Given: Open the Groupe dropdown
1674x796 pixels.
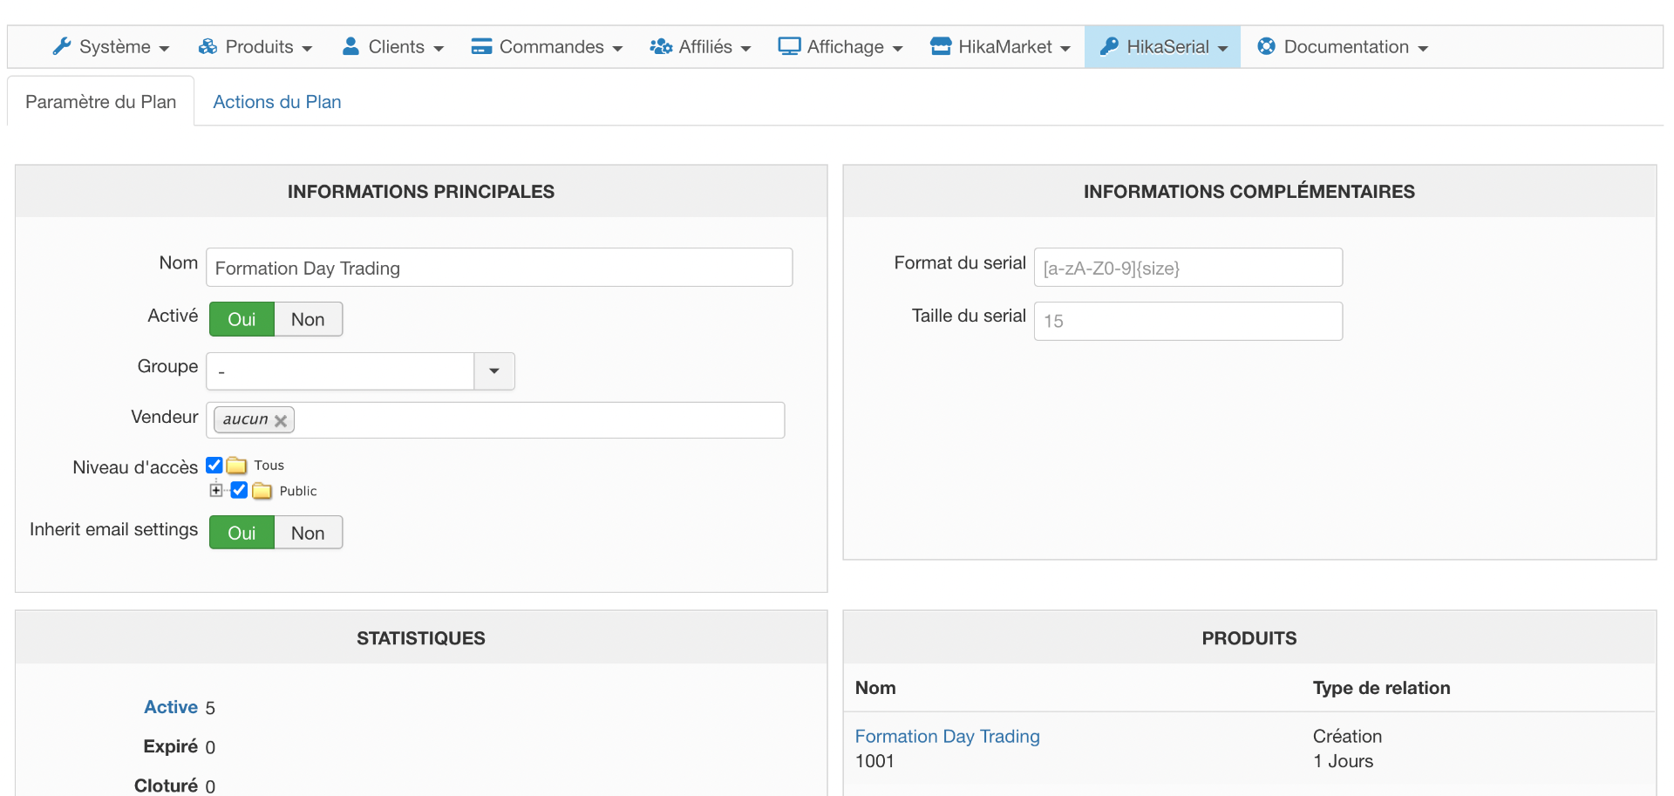Looking at the screenshot, I should point(493,371).
